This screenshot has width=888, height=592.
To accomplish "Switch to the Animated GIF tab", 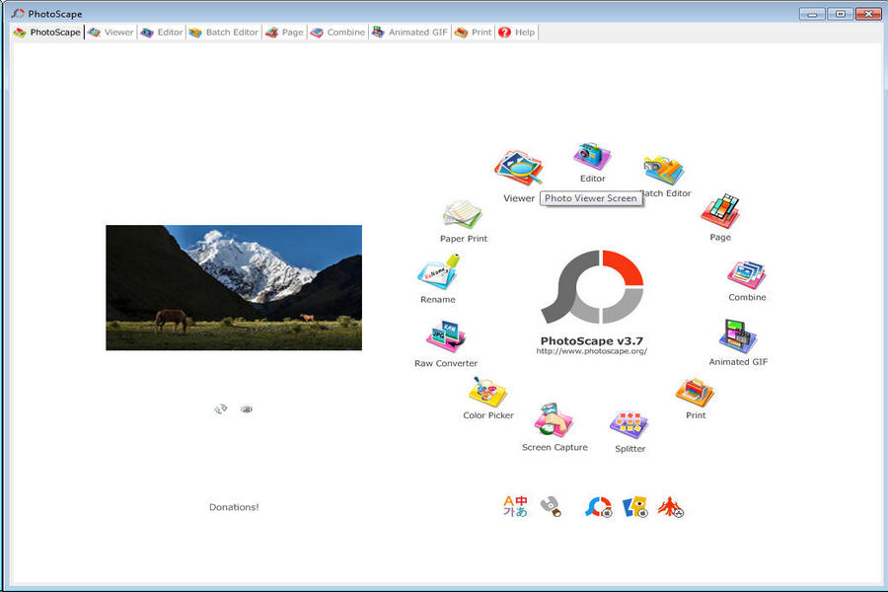I will tap(409, 33).
